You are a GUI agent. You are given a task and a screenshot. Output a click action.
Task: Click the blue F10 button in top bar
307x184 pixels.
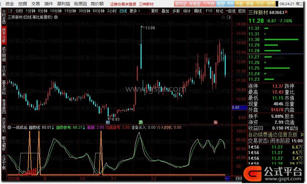pos(230,4)
